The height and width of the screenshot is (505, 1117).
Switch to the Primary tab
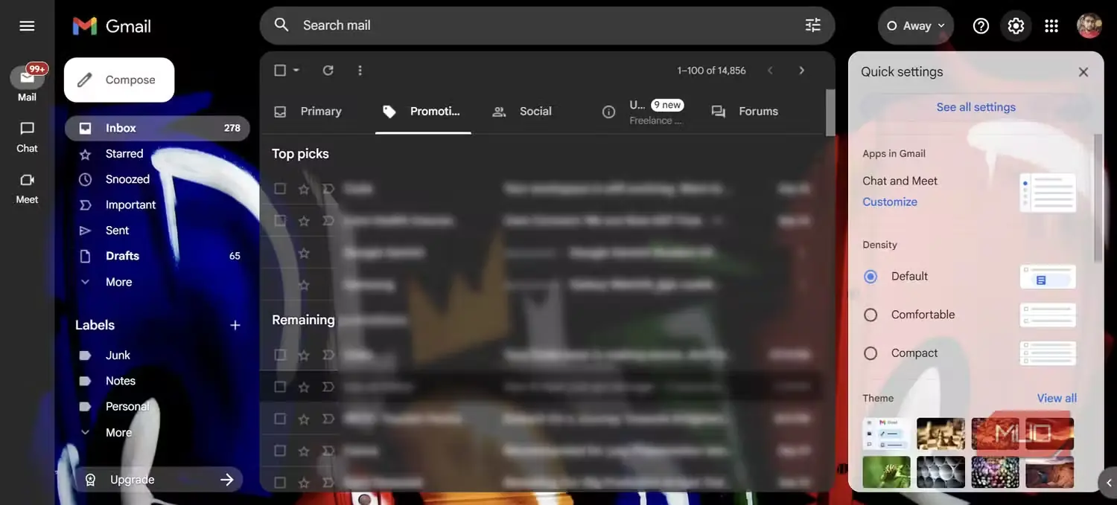point(308,112)
